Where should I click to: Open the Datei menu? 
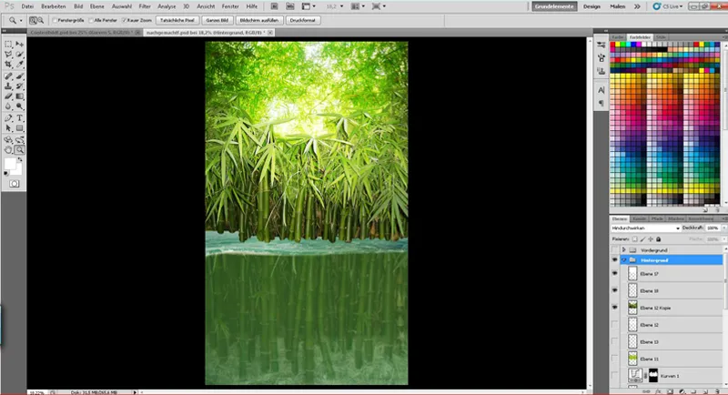tap(27, 6)
